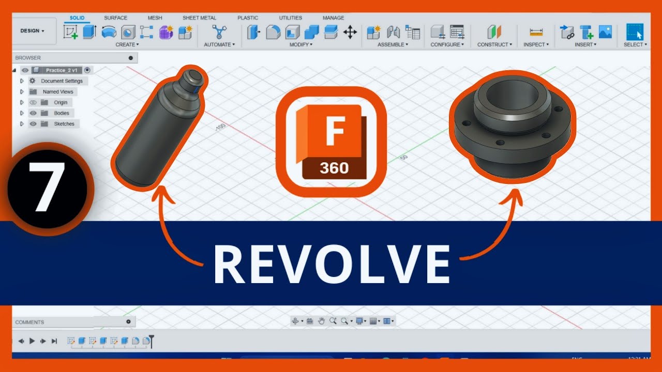Expand the Sketches folder node
The height and width of the screenshot is (372, 662).
pyautogui.click(x=22, y=124)
